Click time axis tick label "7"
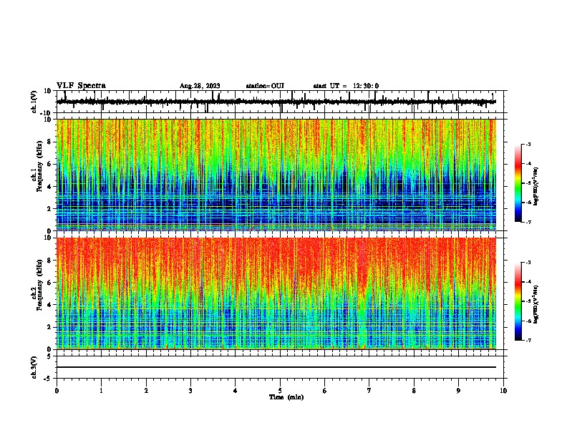 [x=369, y=391]
